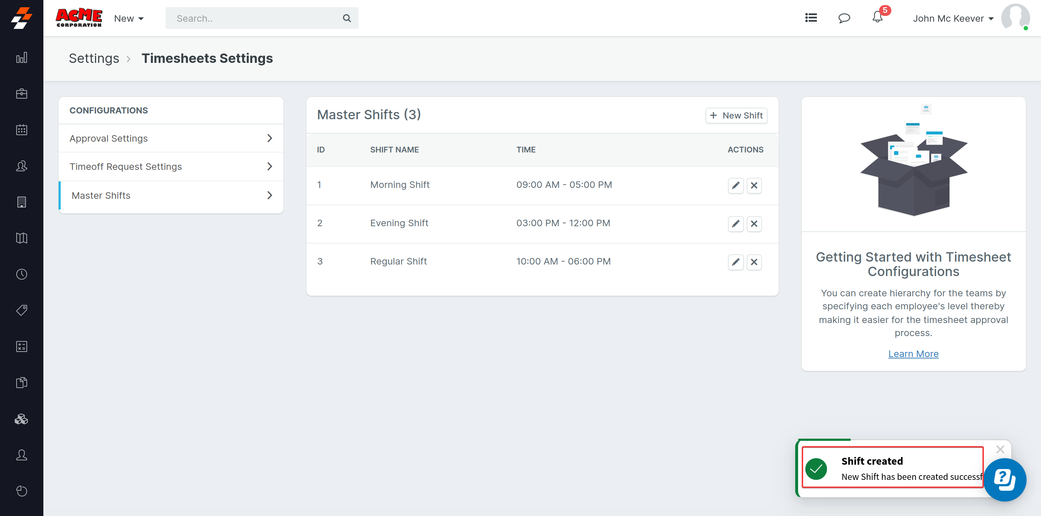Screen dimensions: 1041x516
Task: Edit the Regular Shift entry
Action: click(x=736, y=262)
